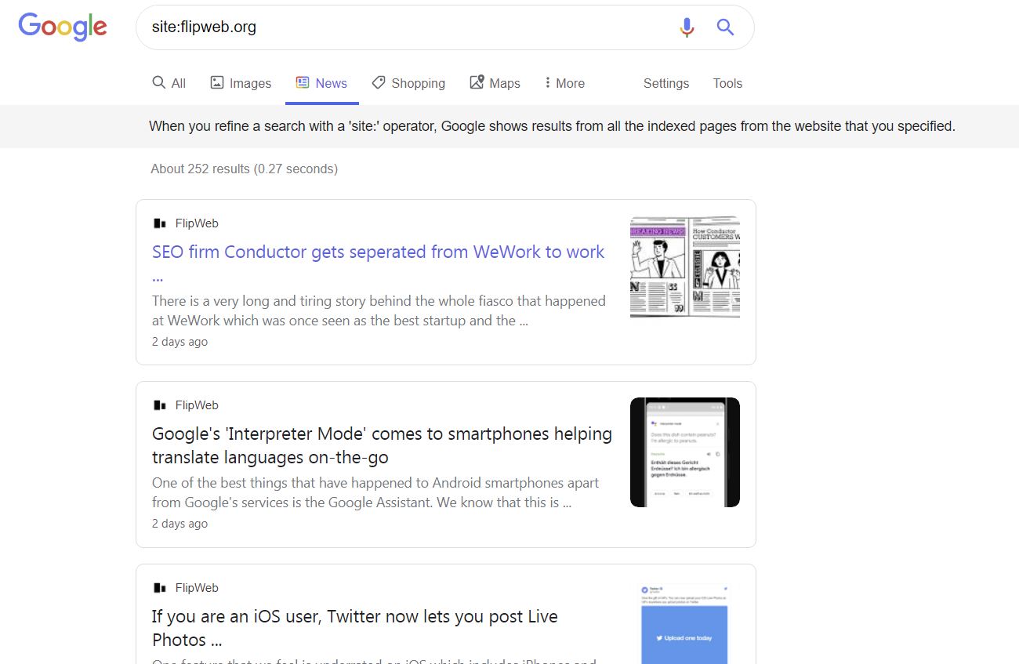Expand the More menu
The image size is (1019, 664).
(564, 83)
